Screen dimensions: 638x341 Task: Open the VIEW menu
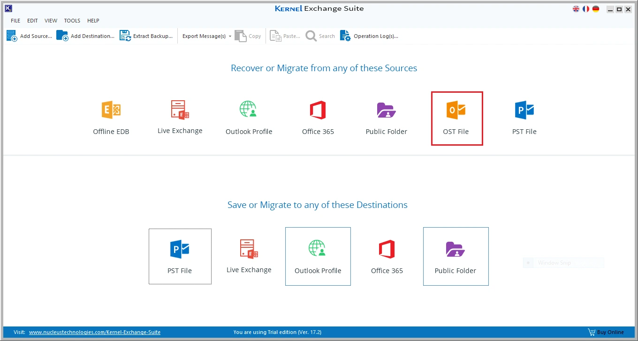[51, 21]
